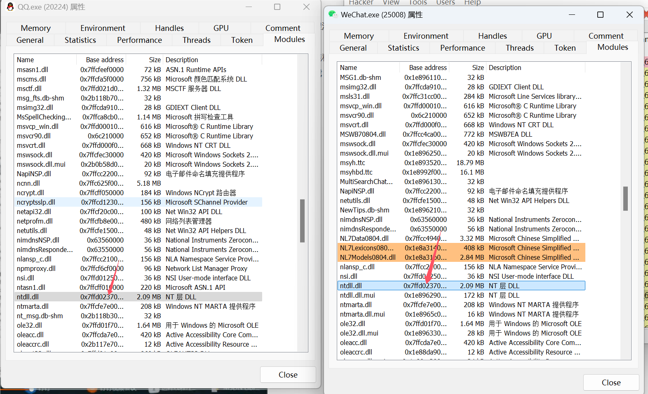
Task: Open Environment tab in QQ.exe window
Action: [103, 28]
